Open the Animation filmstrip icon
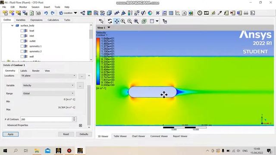The height and width of the screenshot is (155, 276). click(206, 13)
